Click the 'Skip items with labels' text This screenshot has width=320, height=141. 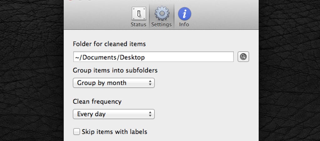coord(114,132)
